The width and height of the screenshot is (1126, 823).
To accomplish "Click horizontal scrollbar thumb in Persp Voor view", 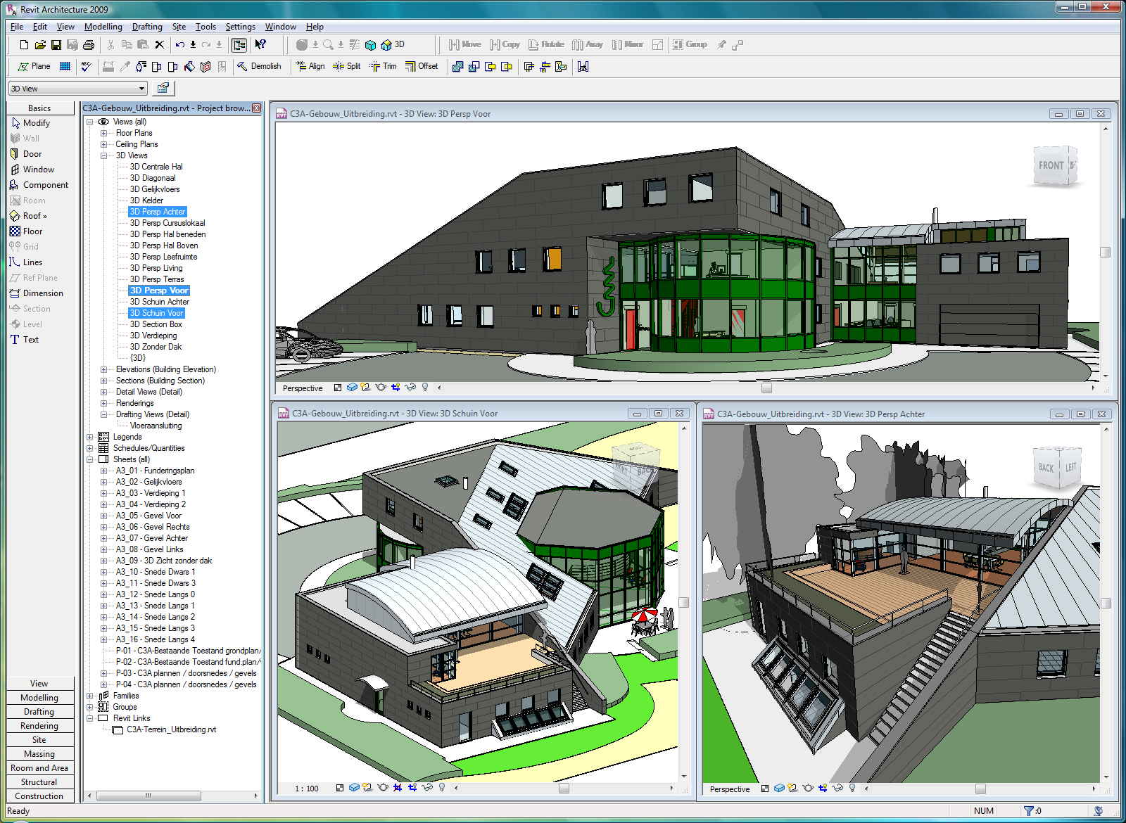I will [x=766, y=388].
